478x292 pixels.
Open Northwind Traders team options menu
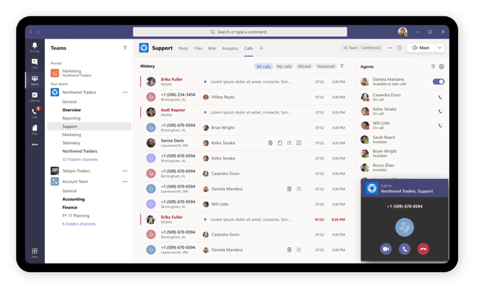point(125,92)
